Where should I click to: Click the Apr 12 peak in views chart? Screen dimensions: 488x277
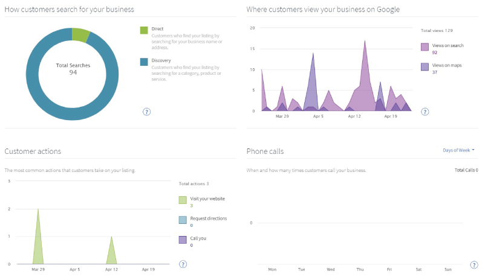[365, 42]
